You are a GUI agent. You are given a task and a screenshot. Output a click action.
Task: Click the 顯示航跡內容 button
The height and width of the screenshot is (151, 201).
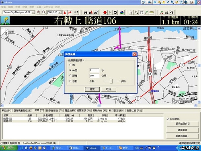(183, 124)
